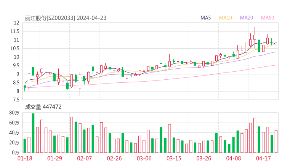The image size is (282, 167).
Task: Select the MA10 legend label
Action: point(225,18)
